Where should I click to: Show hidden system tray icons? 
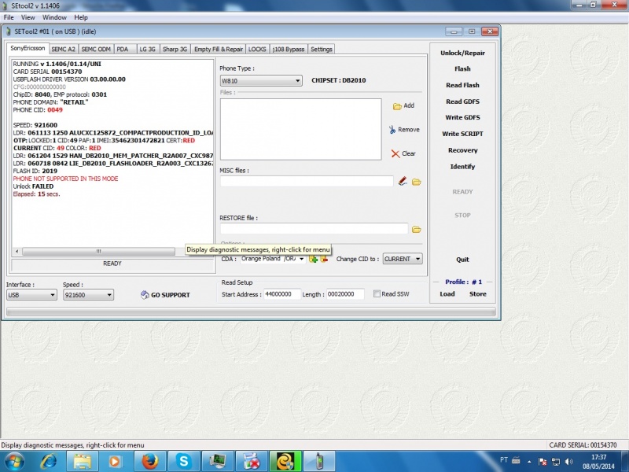[x=529, y=462]
